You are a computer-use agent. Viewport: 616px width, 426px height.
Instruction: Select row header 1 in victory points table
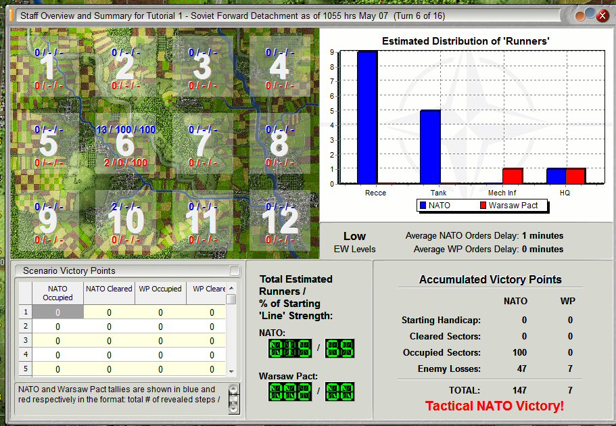pyautogui.click(x=26, y=312)
